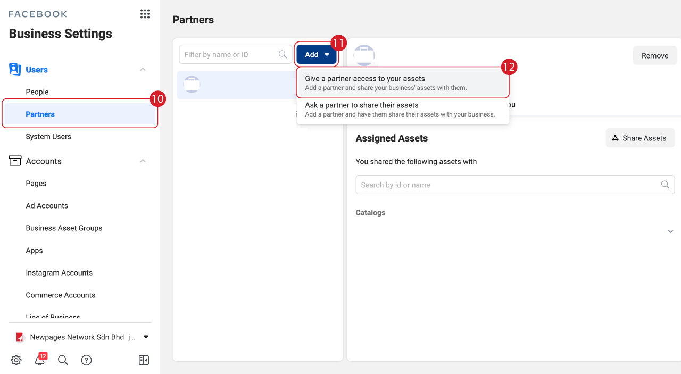Expand the Catalogs assets chevron
This screenshot has height=374, width=681.
click(670, 231)
